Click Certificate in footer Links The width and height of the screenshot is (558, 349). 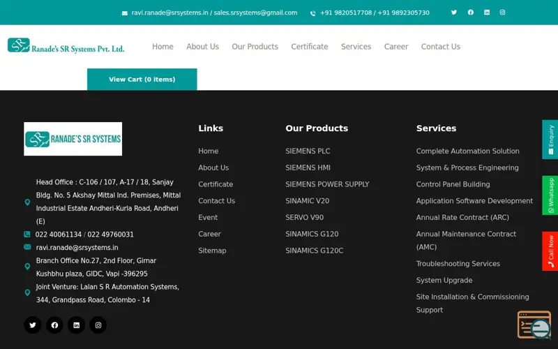tap(216, 184)
